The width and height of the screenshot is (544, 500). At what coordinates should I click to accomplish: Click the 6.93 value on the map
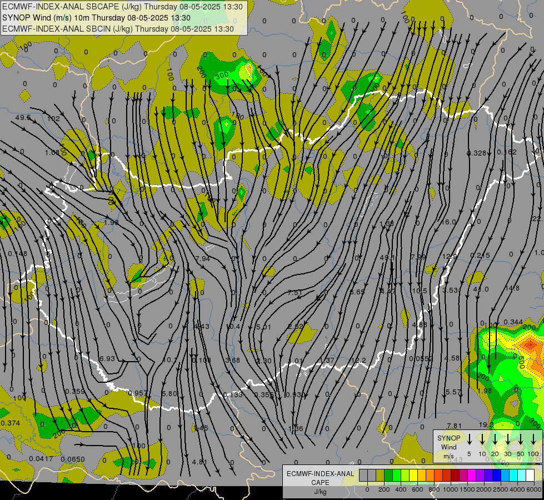pyautogui.click(x=107, y=358)
